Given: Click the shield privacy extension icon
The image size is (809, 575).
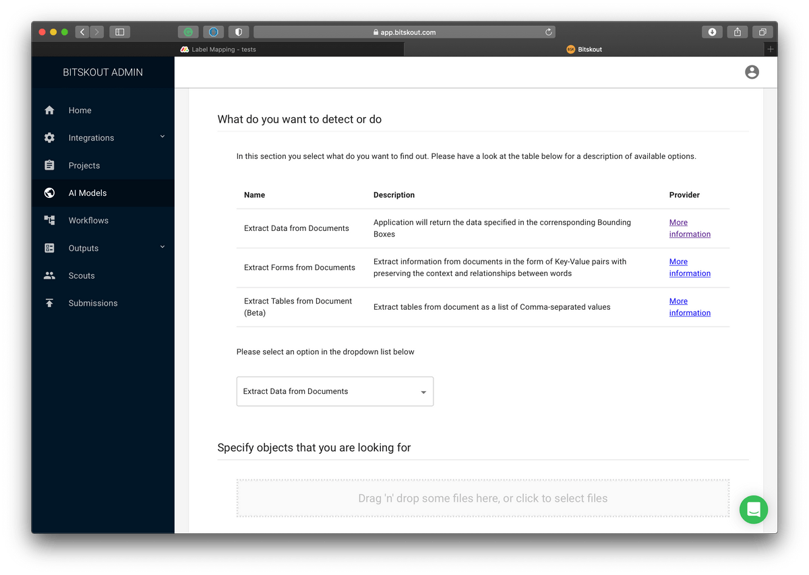Looking at the screenshot, I should tap(239, 32).
